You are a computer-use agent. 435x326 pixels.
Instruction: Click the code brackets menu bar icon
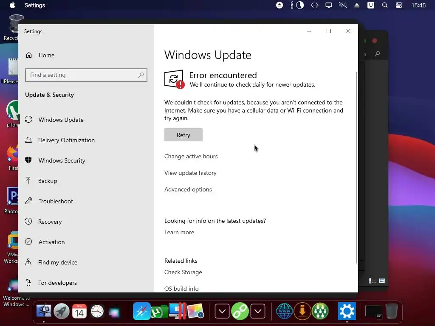[315, 5]
